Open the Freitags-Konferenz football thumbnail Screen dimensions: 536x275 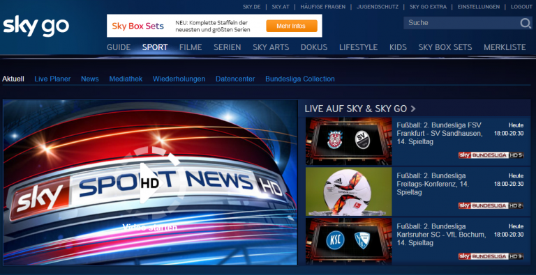(349, 191)
